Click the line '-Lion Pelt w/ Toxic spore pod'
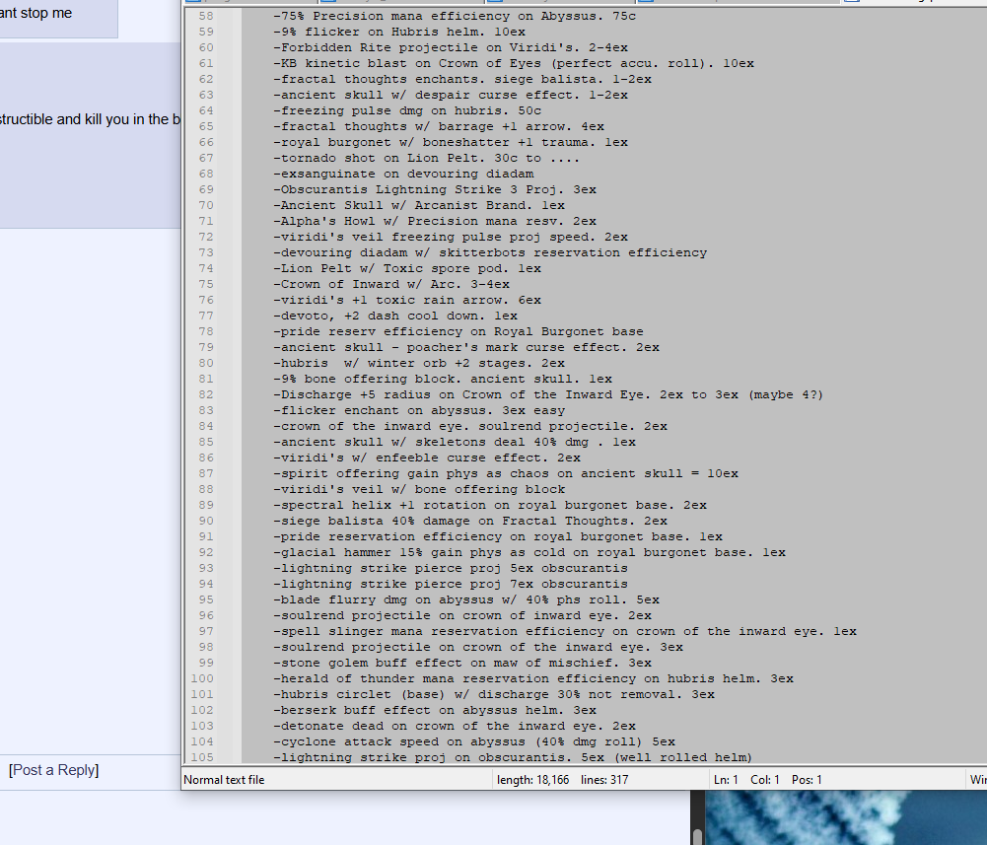The image size is (987, 845). coord(407,268)
